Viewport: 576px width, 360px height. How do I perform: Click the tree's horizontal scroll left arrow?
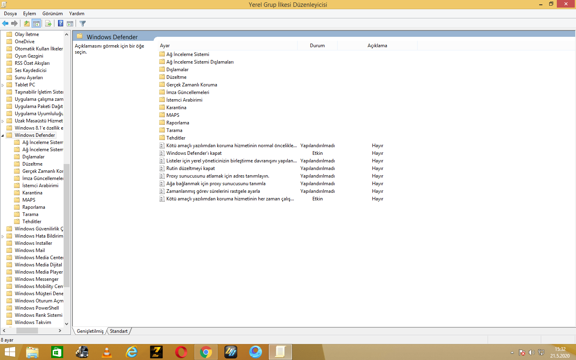point(4,331)
